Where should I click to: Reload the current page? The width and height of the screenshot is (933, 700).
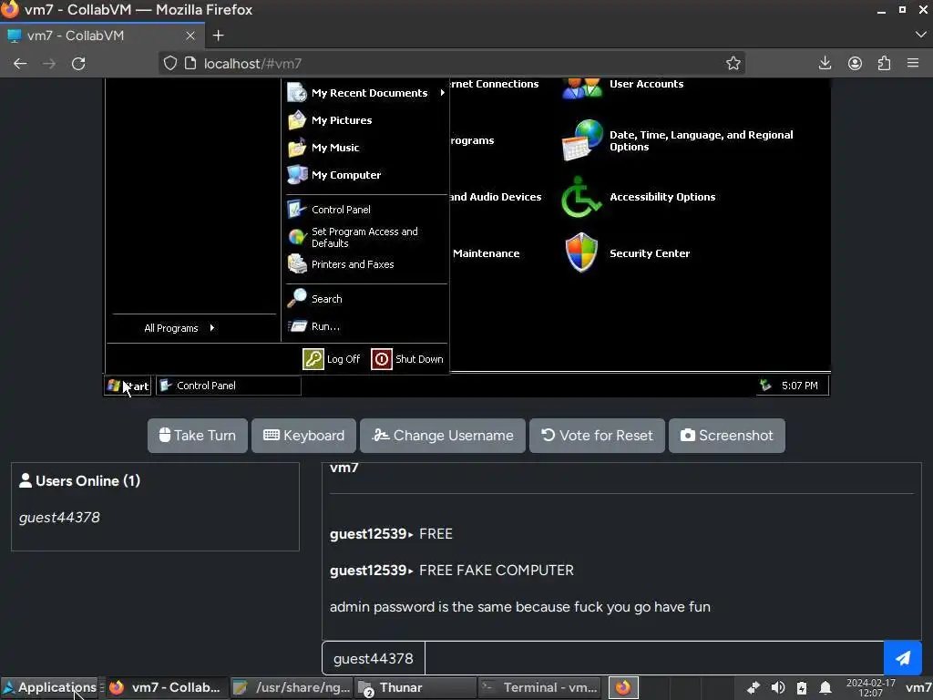click(x=78, y=64)
